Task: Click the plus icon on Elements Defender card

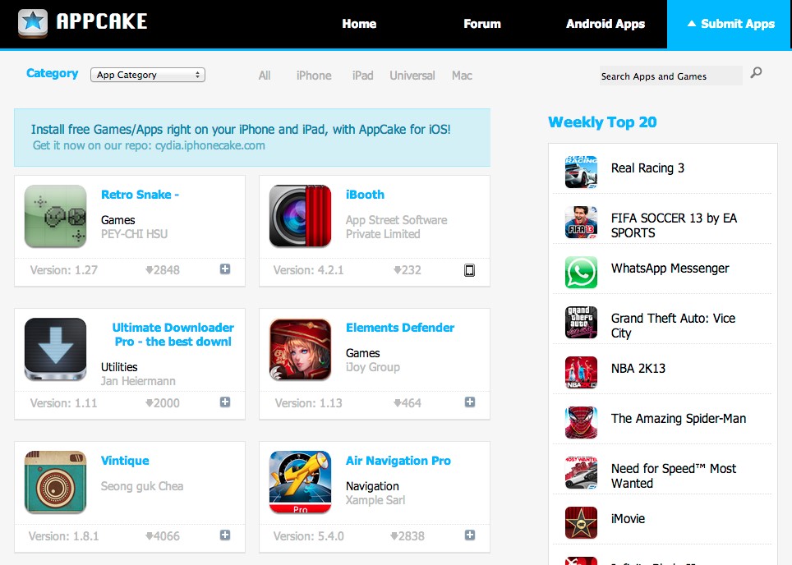Action: [470, 402]
